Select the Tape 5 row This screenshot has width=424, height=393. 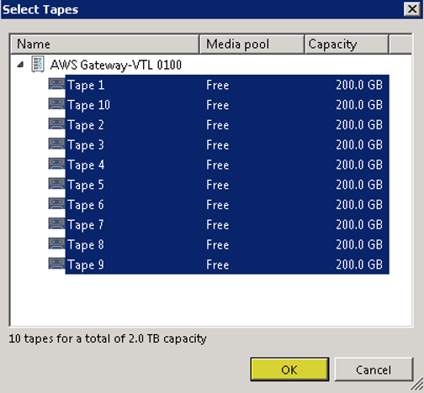(227, 185)
